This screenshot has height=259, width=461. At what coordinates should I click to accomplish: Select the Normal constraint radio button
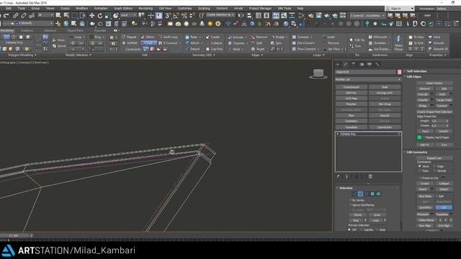[x=434, y=171]
